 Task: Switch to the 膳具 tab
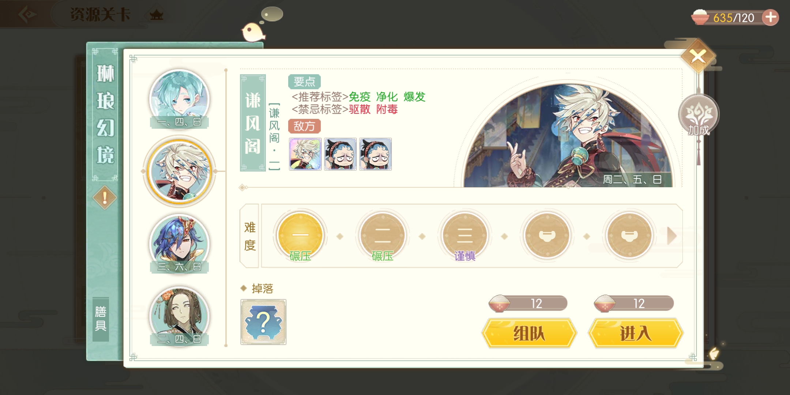[x=101, y=319]
